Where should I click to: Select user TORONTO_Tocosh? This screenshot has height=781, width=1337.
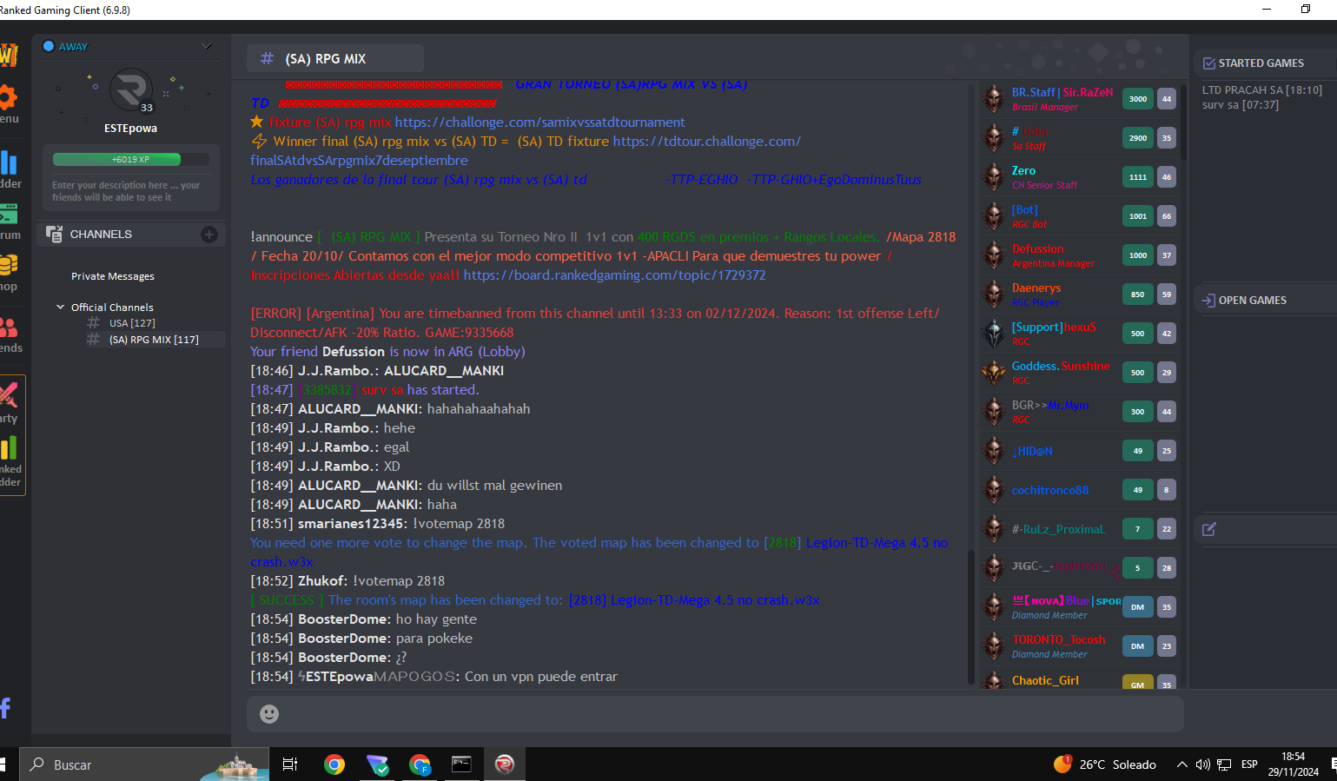click(x=1058, y=640)
